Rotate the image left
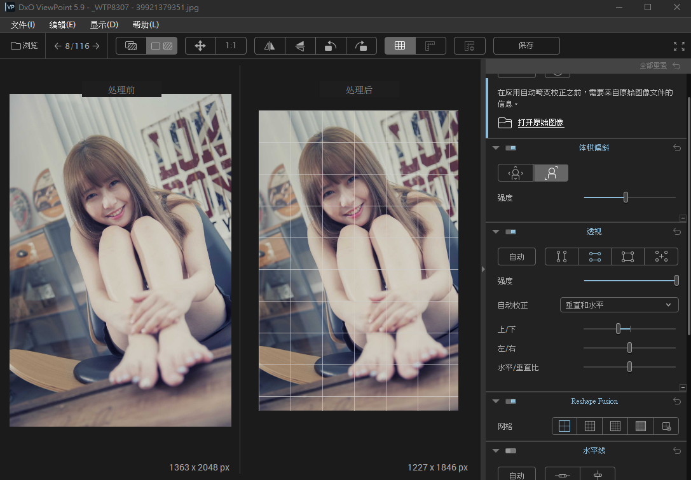 [x=331, y=46]
